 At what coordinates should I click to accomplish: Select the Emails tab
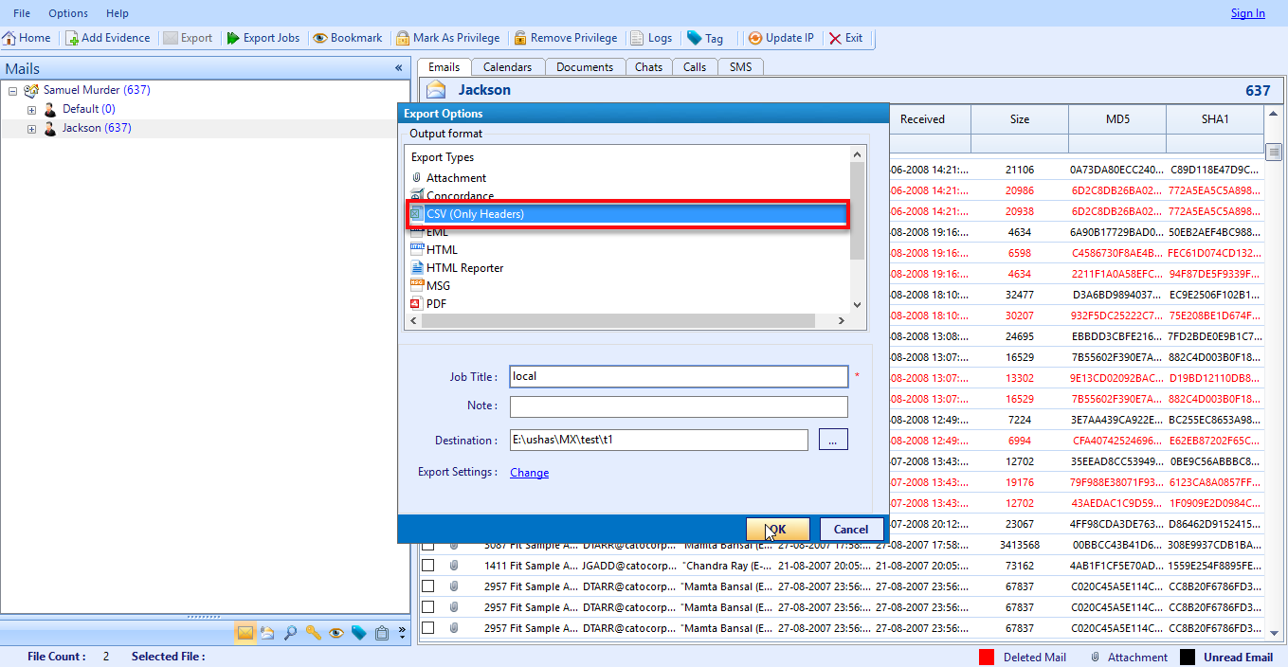point(444,67)
